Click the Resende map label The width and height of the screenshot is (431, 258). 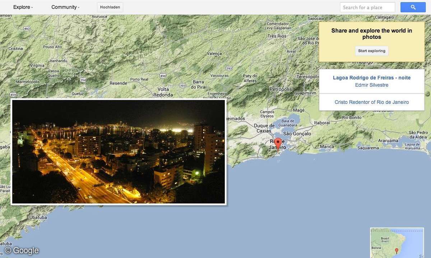coord(118,83)
